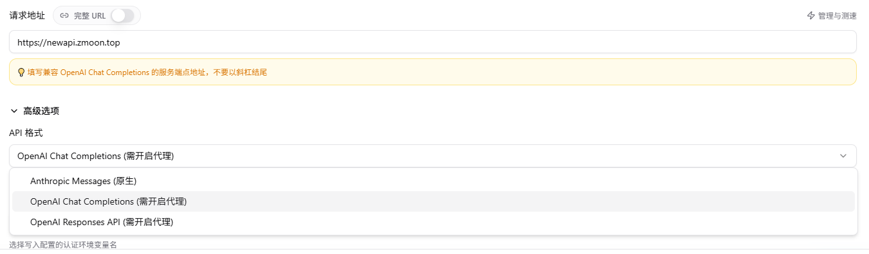Viewport: 869px width, 254px height.
Task: Click the lightbulb icon in yellow hint
Action: coord(21,72)
